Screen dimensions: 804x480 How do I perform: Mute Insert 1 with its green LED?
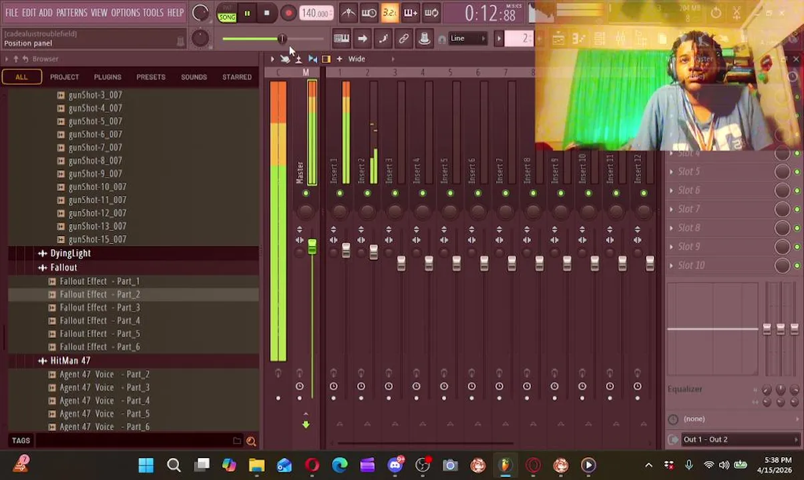coord(339,194)
